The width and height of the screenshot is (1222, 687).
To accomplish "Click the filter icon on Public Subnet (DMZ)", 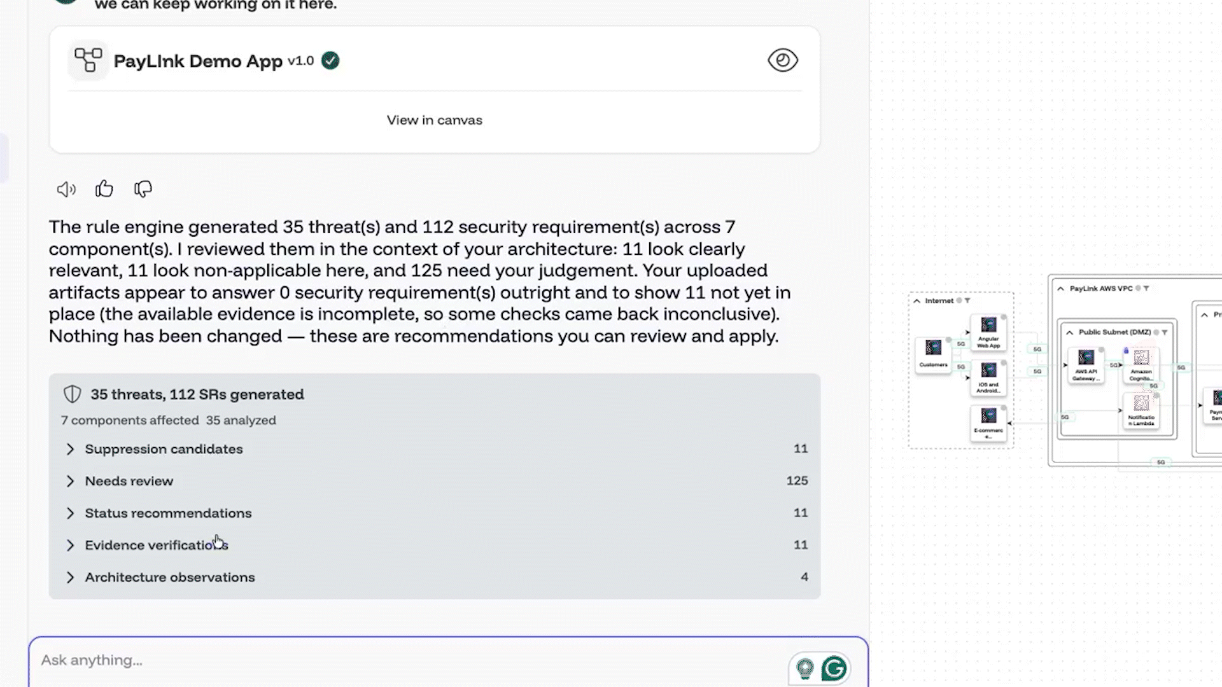I will coord(1165,332).
